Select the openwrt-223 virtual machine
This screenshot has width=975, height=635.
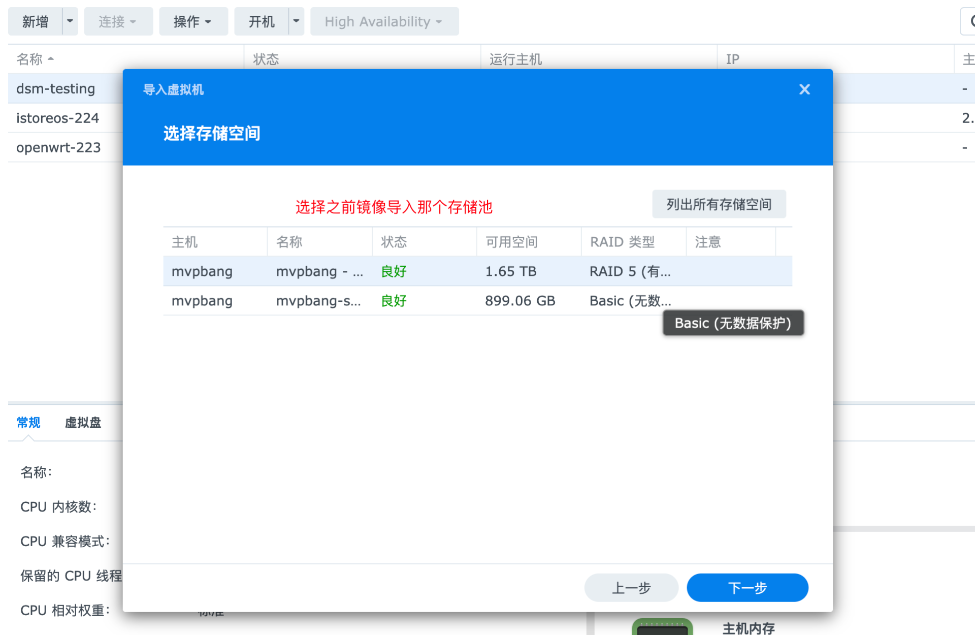[x=58, y=147]
